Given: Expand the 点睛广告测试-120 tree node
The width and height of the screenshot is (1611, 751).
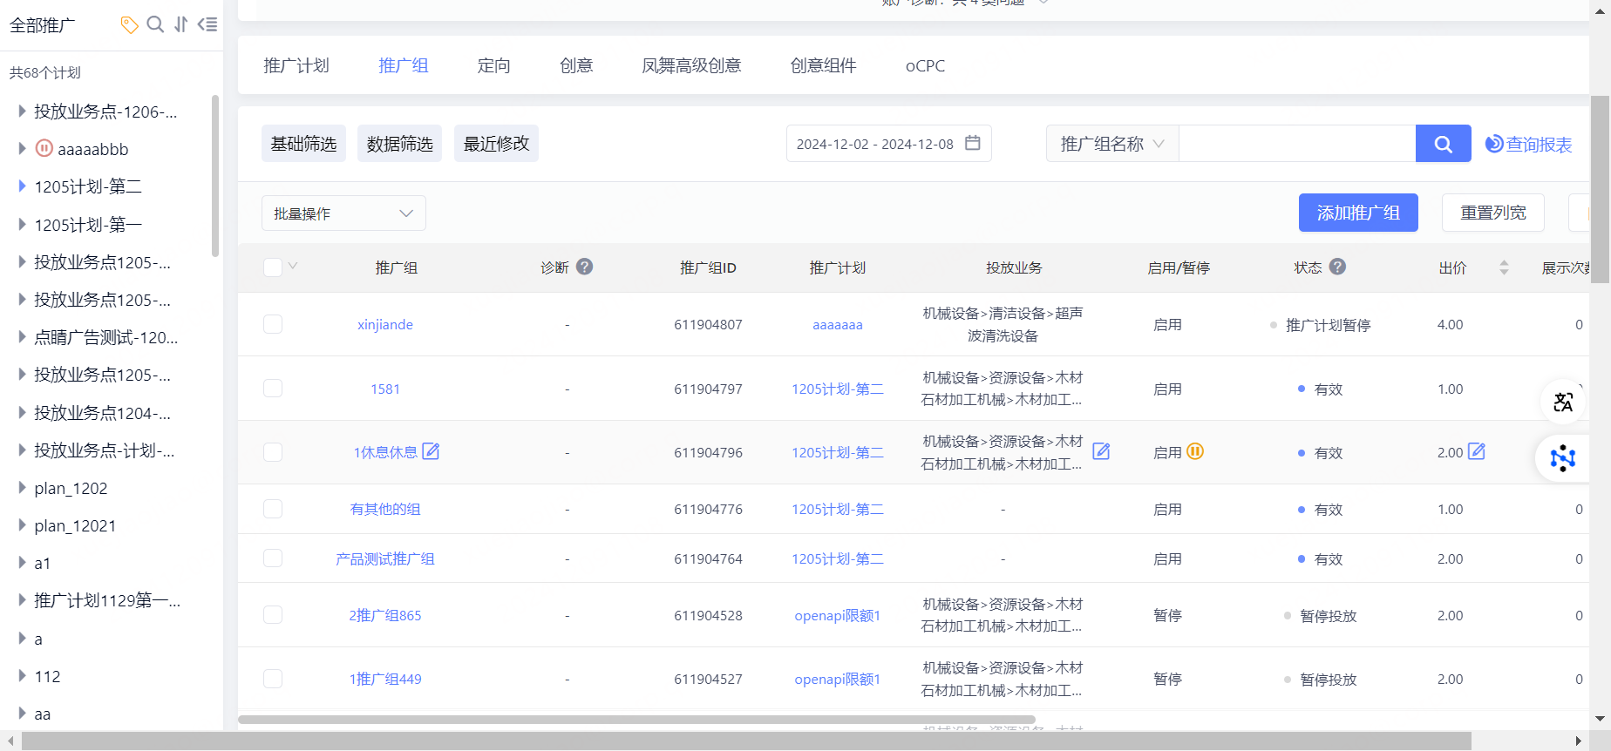Looking at the screenshot, I should coord(22,336).
